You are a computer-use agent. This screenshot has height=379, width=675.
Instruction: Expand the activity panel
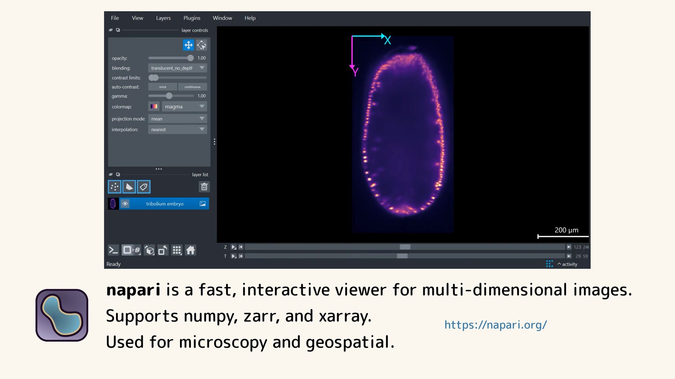click(567, 264)
